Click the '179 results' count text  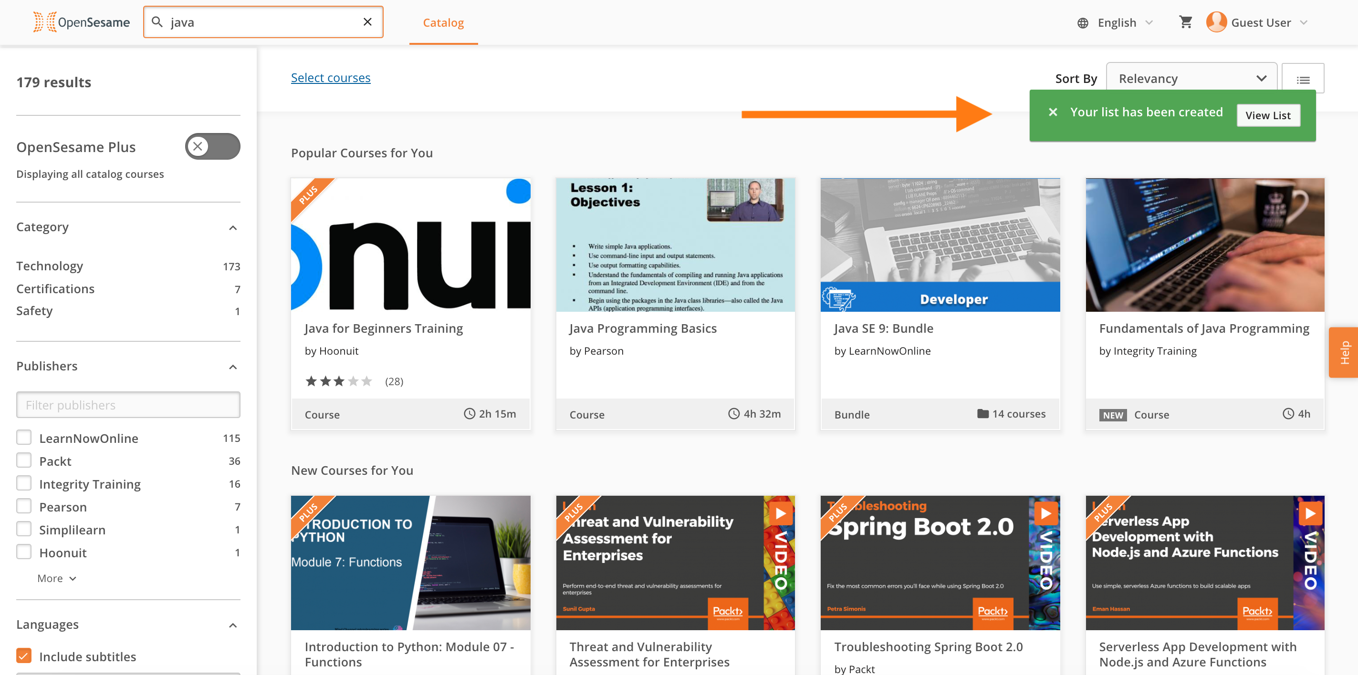pyautogui.click(x=54, y=82)
